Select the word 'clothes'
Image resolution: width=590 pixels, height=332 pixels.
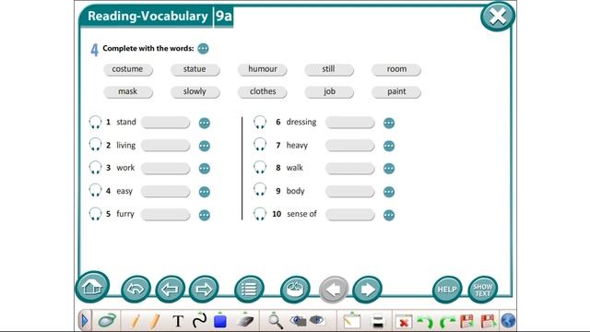[x=262, y=92]
